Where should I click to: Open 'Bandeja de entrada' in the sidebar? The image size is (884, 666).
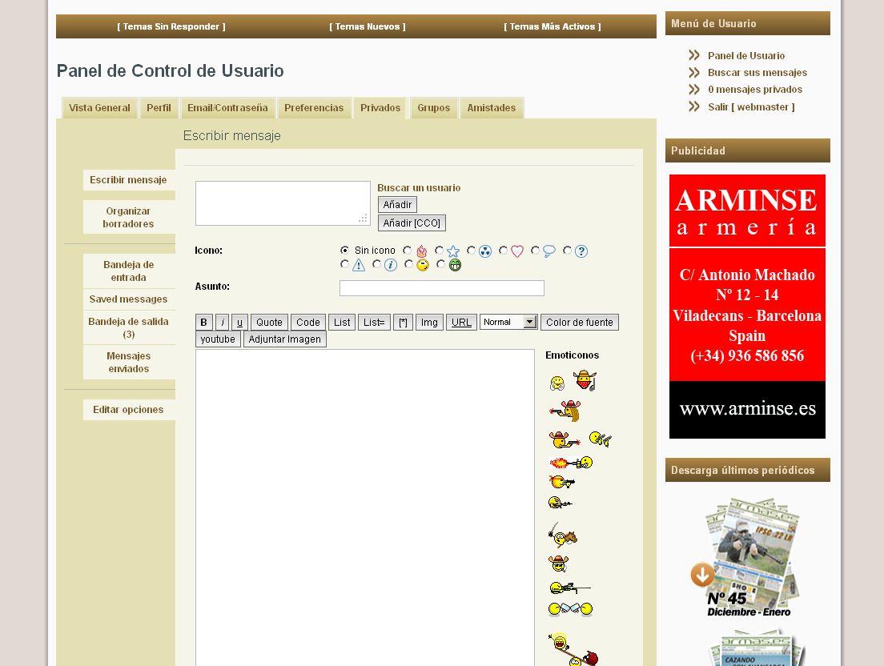point(128,271)
